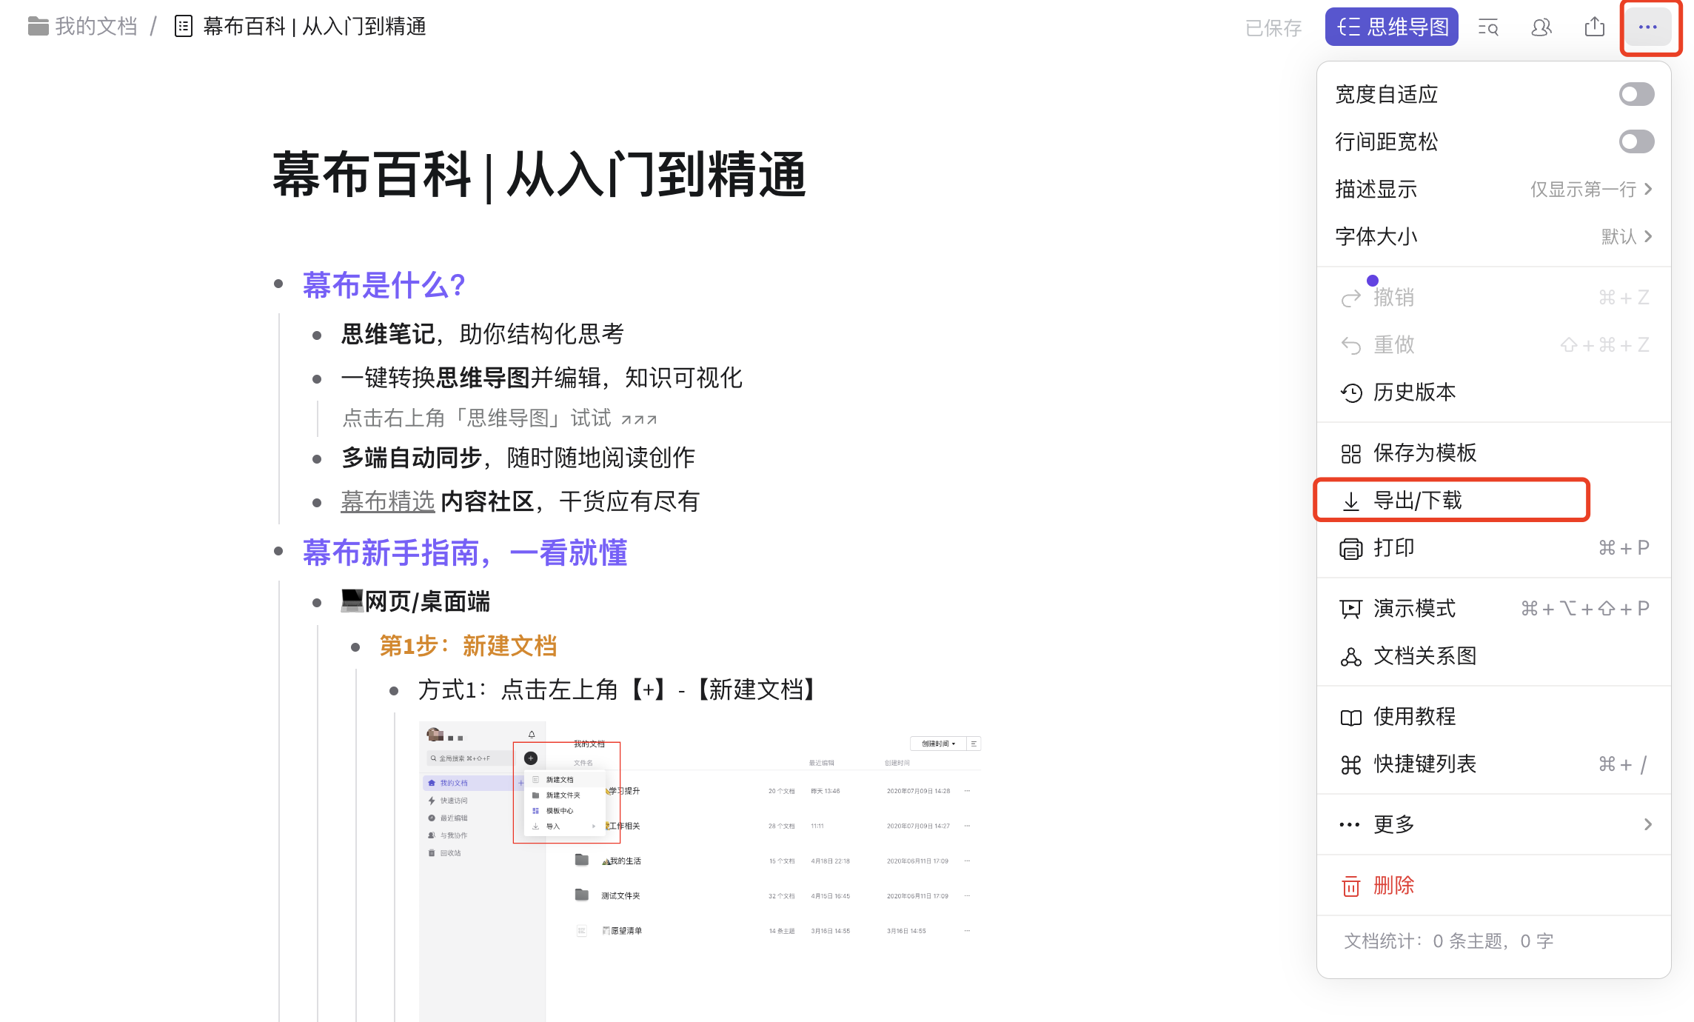Open the collaborators icon in top bar
Screen dimensions: 1694x1022
1541,27
